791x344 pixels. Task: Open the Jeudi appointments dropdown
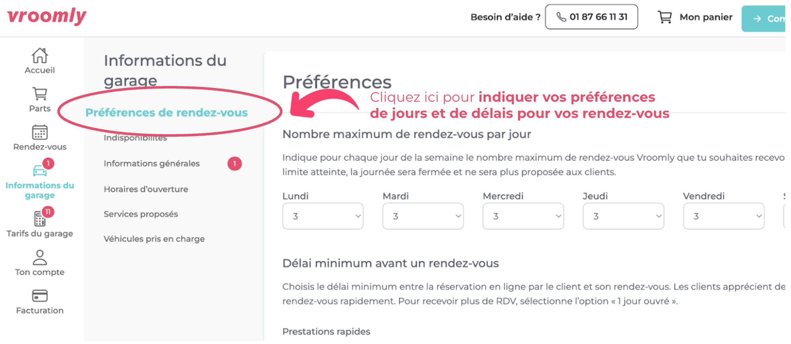[x=623, y=216]
